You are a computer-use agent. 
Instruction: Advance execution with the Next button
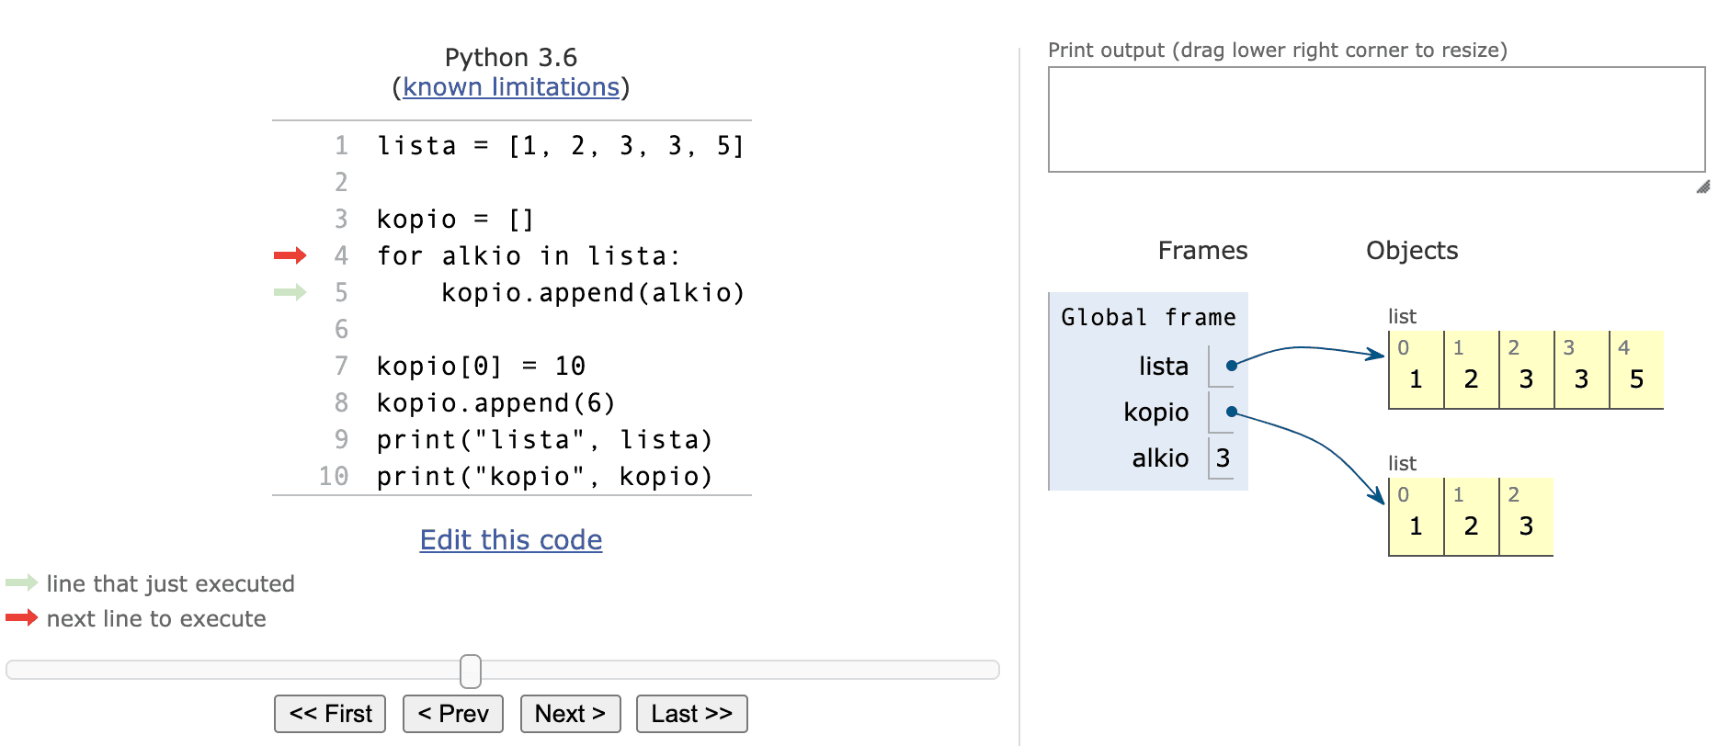[570, 714]
